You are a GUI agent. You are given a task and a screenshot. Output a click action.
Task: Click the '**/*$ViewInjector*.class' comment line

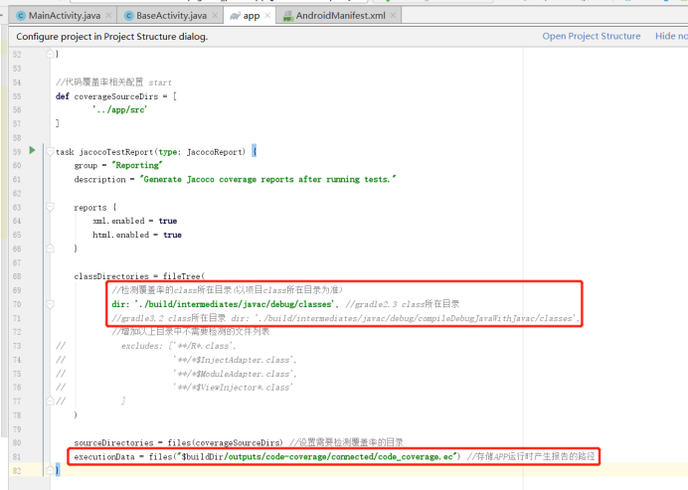pyautogui.click(x=233, y=388)
